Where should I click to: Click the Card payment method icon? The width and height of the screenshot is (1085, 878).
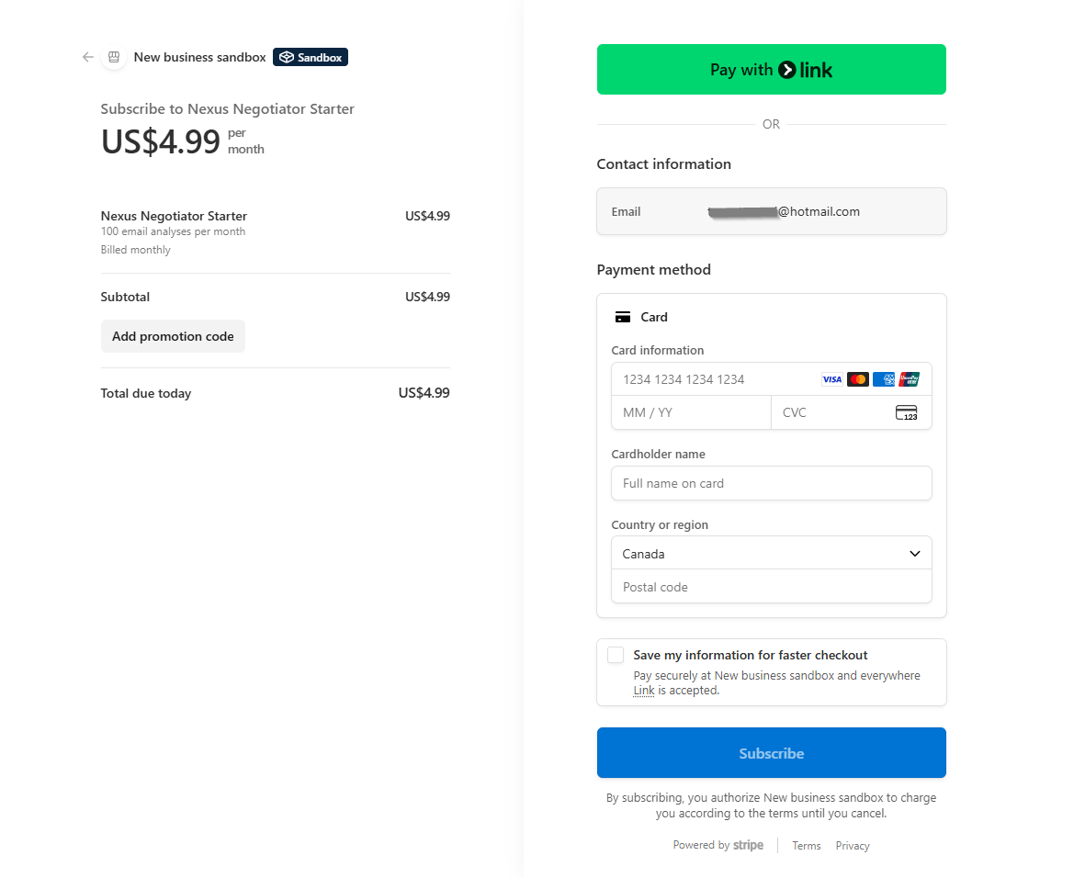(x=623, y=317)
